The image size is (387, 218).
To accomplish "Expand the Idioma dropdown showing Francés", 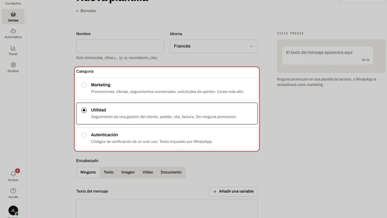I will point(214,46).
